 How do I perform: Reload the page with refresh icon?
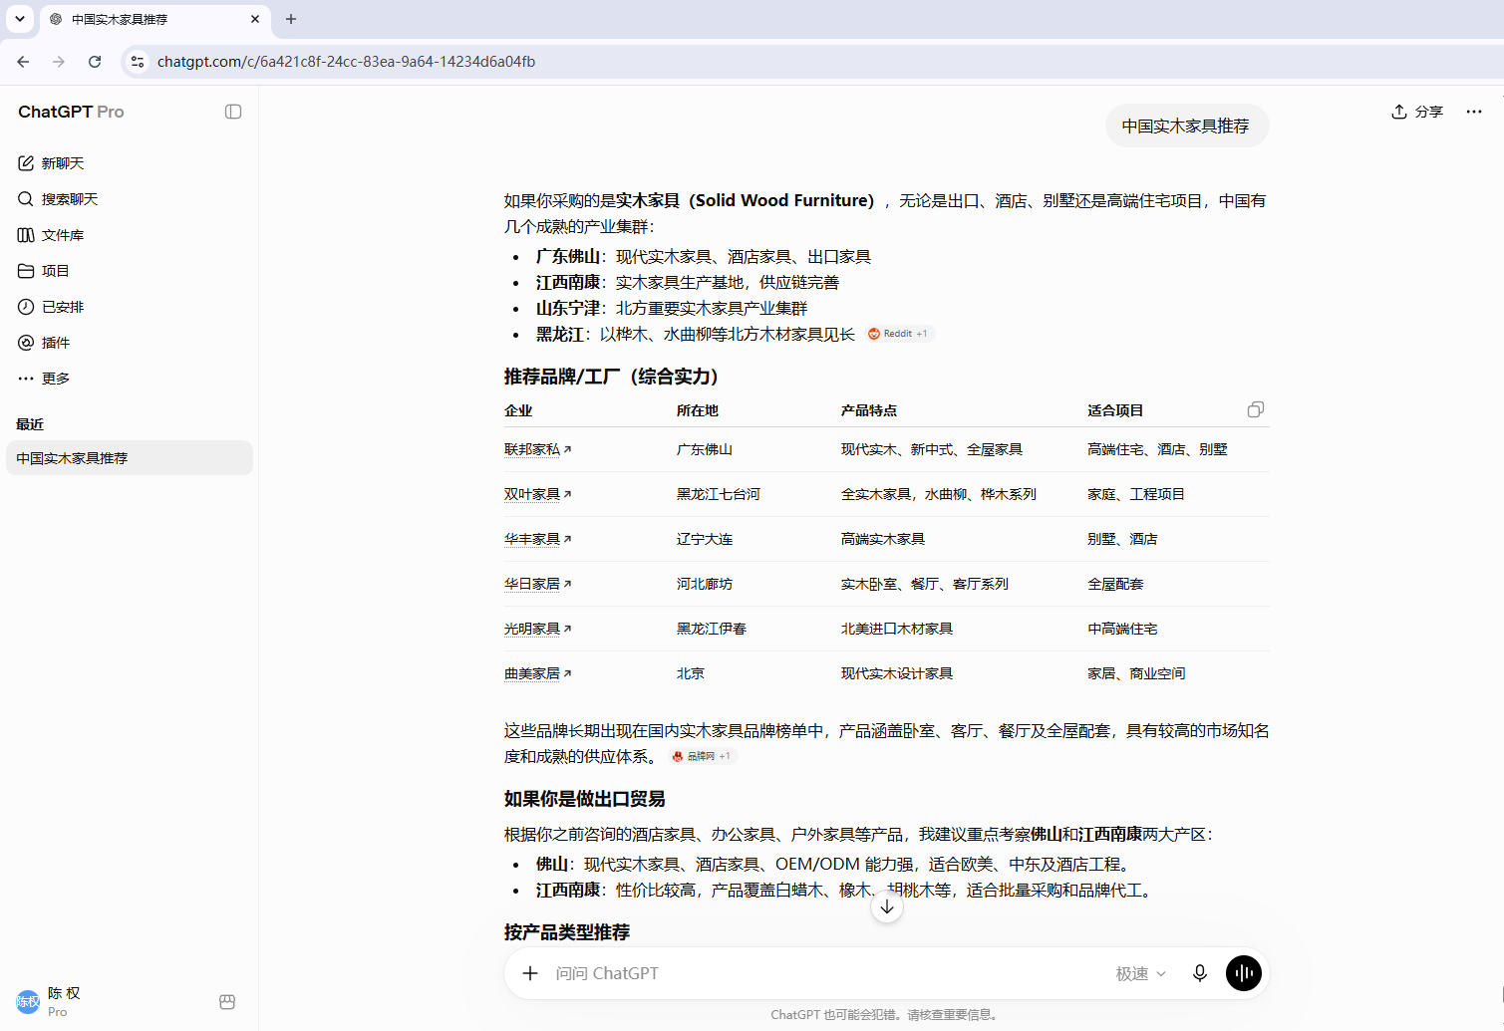coord(95,62)
